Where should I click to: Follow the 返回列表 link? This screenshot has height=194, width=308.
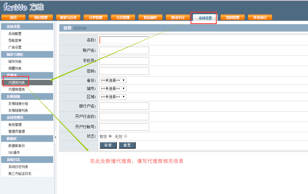(x=80, y=28)
